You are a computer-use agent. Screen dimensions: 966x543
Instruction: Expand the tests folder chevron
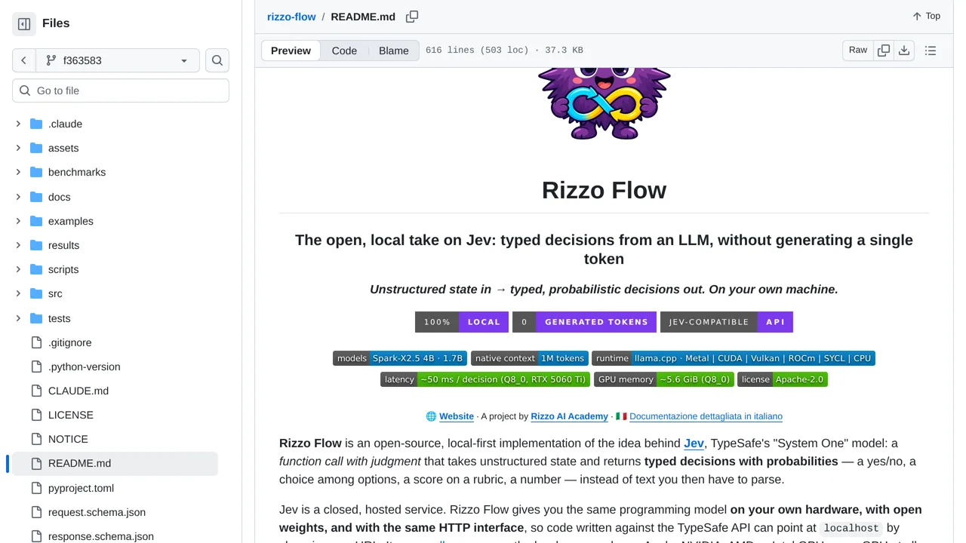(18, 318)
